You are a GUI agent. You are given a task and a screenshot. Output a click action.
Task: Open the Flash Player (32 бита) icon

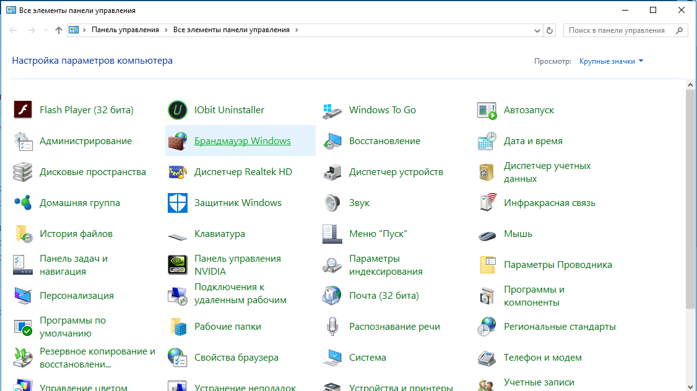point(23,110)
